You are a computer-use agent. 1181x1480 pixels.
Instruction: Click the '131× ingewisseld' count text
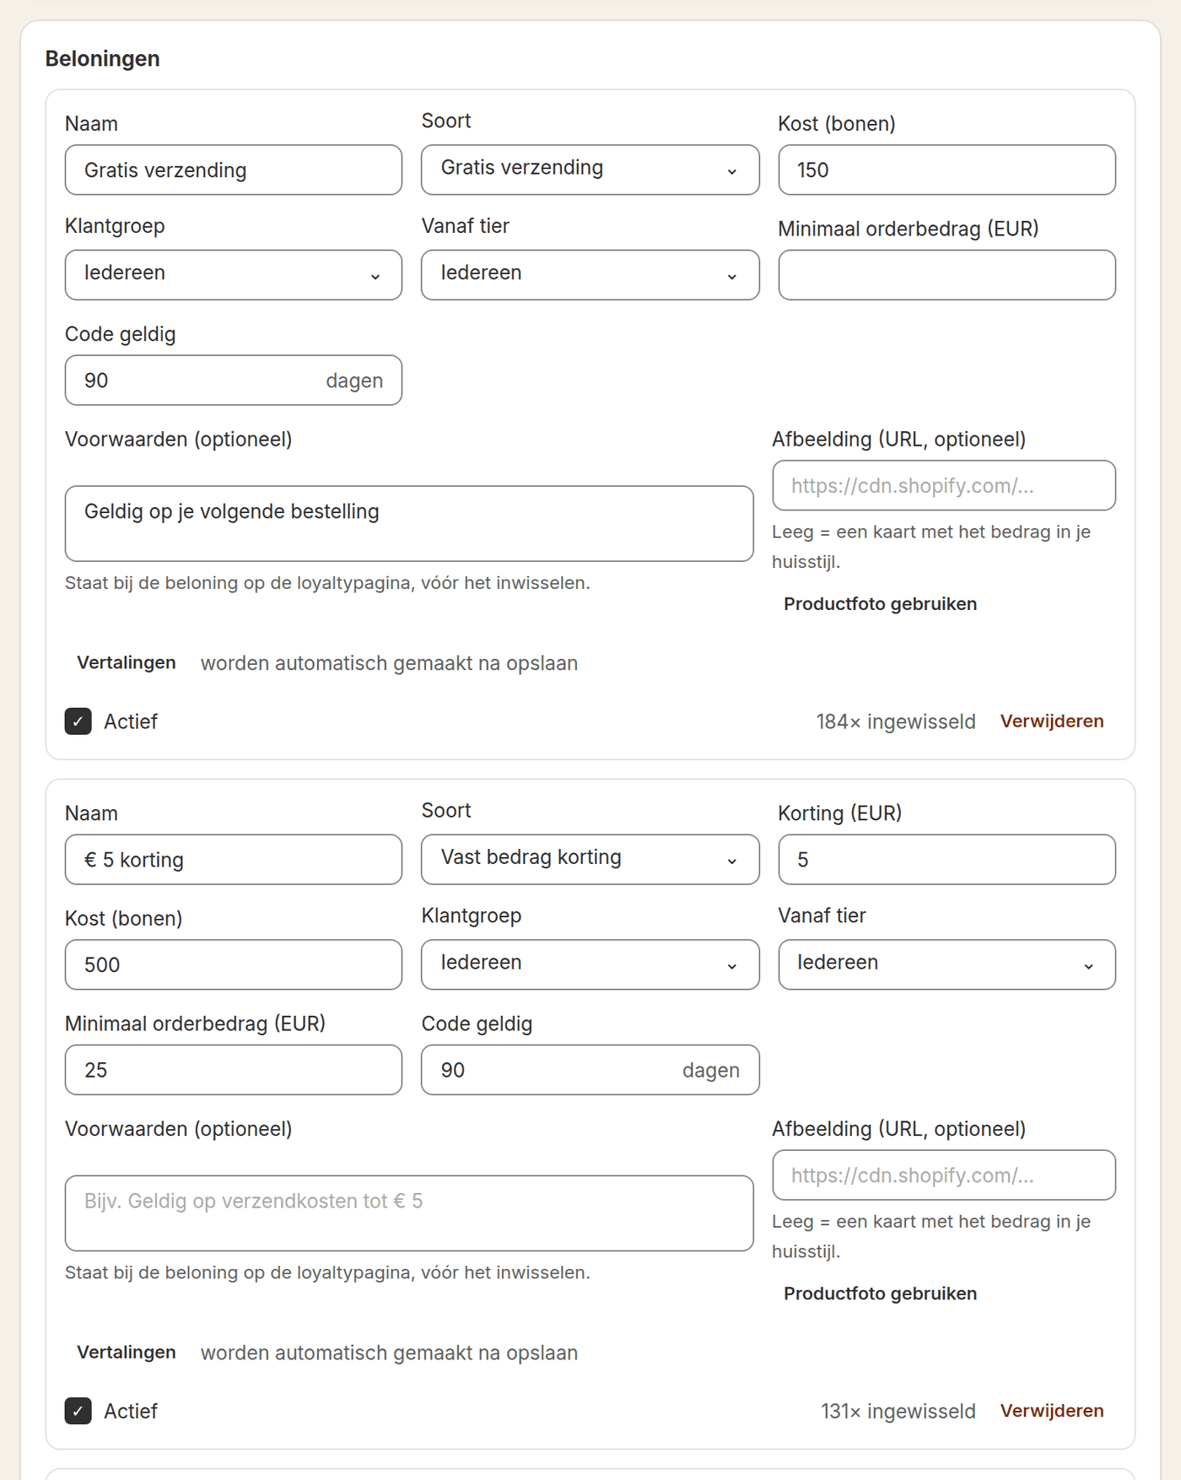[x=898, y=1411]
